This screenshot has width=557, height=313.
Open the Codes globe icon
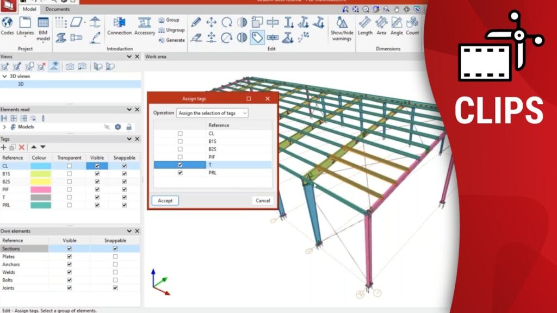(x=7, y=23)
